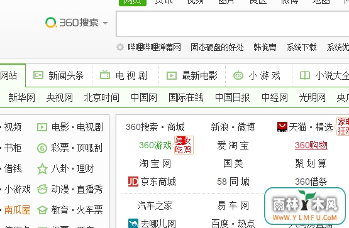Open 彩票·顶呱刮 sidebar link
The image size is (349, 228).
(x=77, y=148)
